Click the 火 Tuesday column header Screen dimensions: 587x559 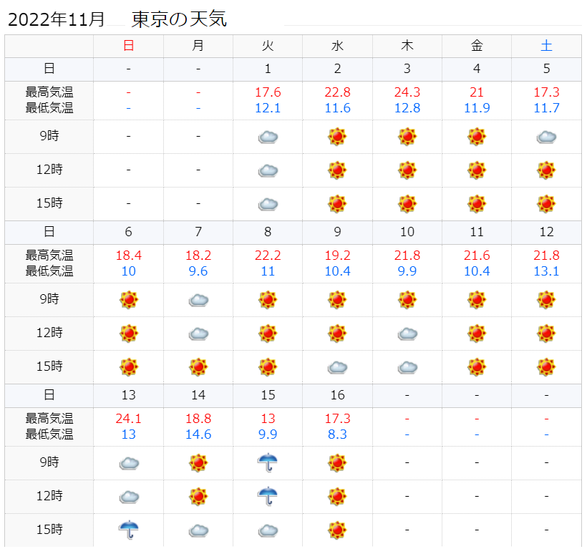pos(268,46)
